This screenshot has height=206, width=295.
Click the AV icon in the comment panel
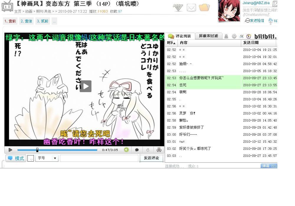pos(242,36)
